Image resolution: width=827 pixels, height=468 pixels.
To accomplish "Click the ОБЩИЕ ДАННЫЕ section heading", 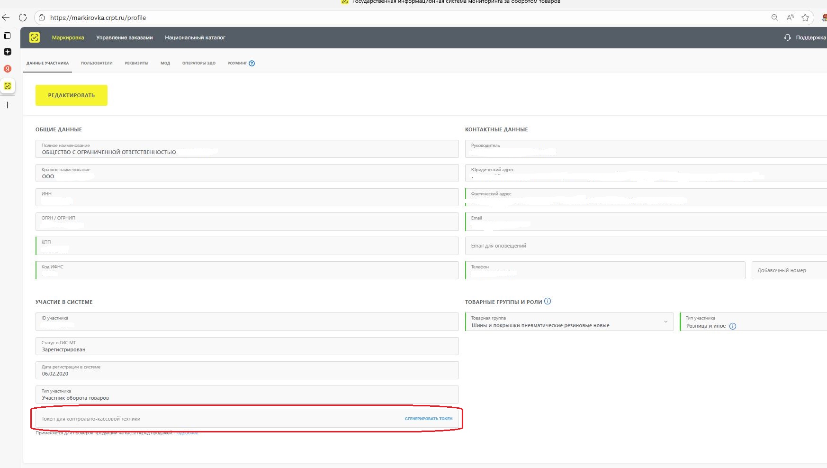I will tap(59, 129).
